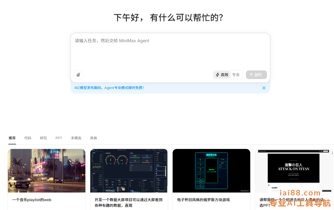Click the task input text area
The image size is (334, 210).
tap(170, 52)
